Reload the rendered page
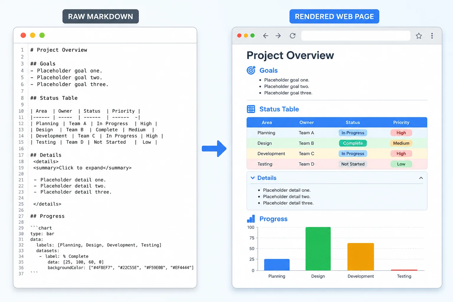 tap(293, 36)
